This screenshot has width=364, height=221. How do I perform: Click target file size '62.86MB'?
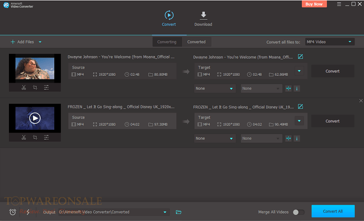pos(281,74)
